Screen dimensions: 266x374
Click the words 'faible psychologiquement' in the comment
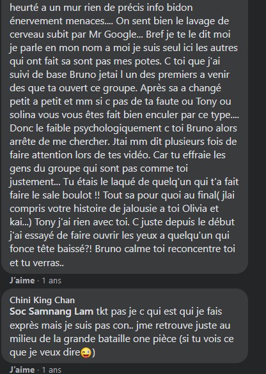pyautogui.click(x=104, y=128)
